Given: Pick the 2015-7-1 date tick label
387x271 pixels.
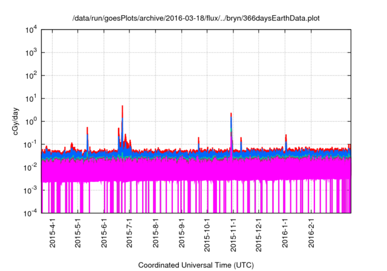Looking at the screenshot, I should 129,234.
